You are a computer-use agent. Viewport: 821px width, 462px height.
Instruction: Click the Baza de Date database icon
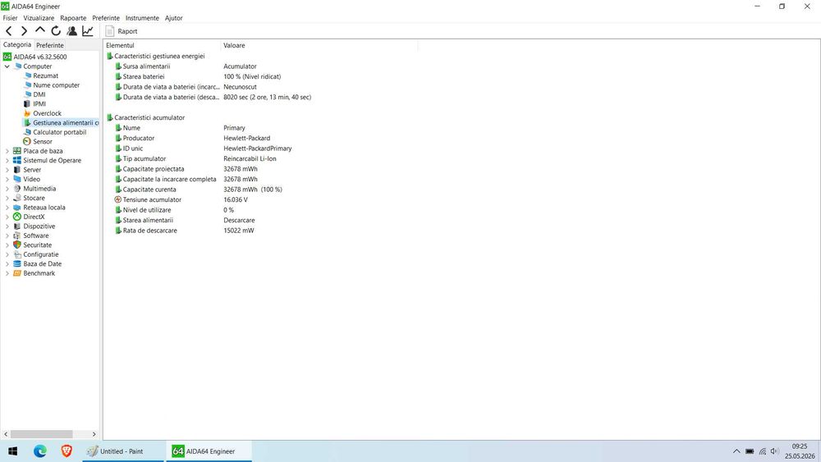(17, 264)
